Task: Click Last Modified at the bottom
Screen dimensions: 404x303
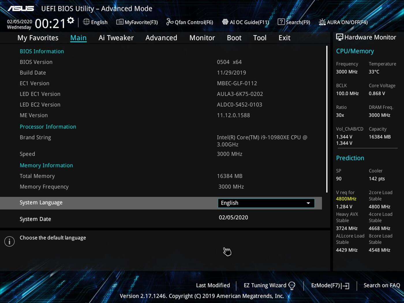Action: (213, 285)
